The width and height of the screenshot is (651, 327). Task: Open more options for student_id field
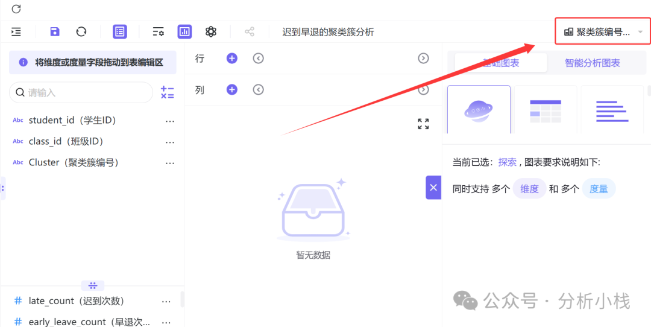pos(170,121)
